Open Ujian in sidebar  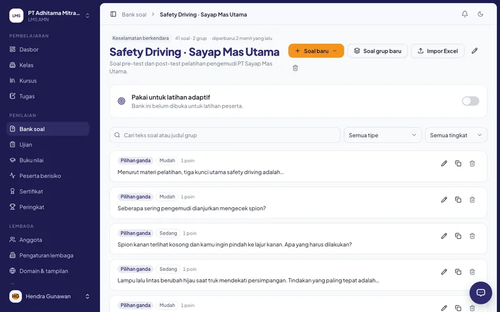(x=48, y=145)
